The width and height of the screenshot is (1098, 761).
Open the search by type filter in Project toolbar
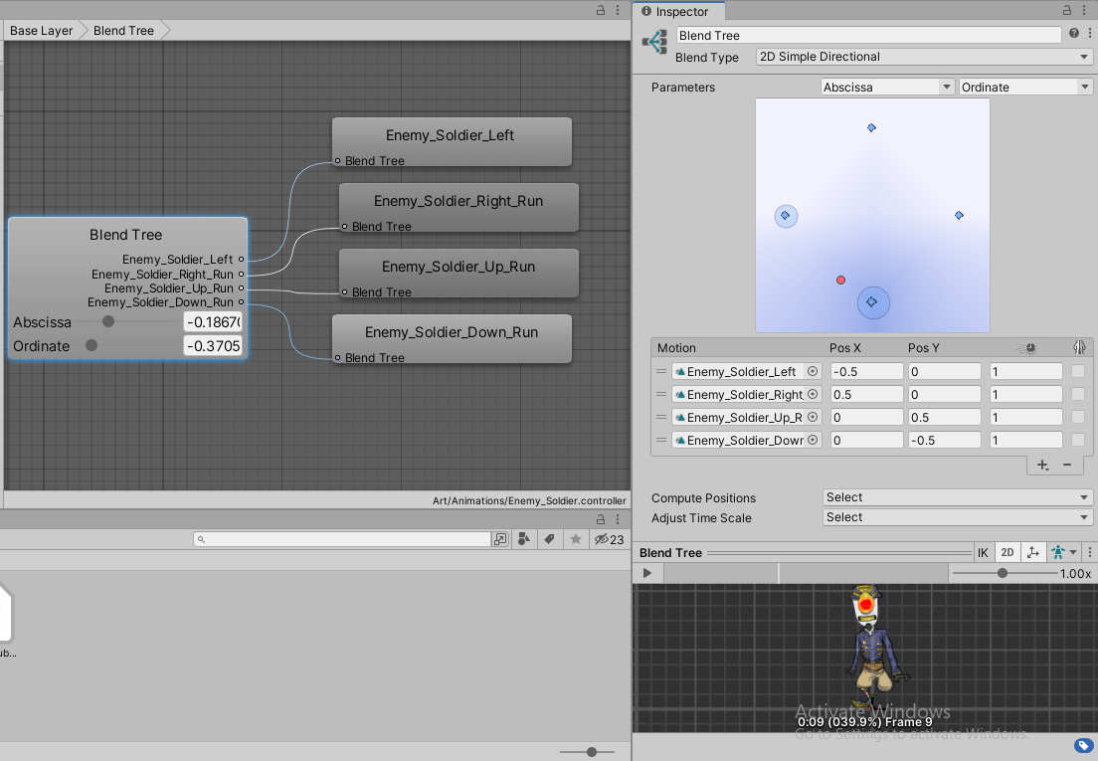tap(521, 538)
